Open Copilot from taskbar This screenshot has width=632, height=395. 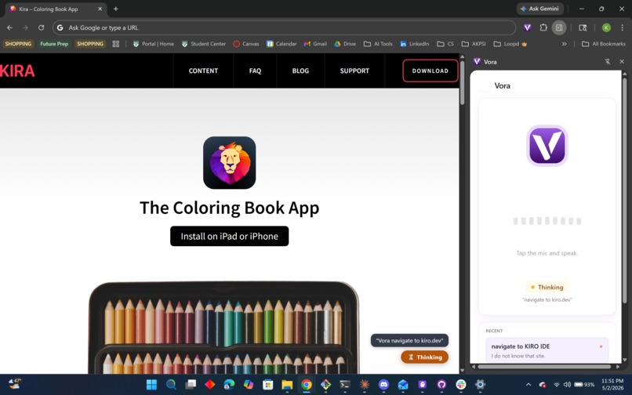249,385
